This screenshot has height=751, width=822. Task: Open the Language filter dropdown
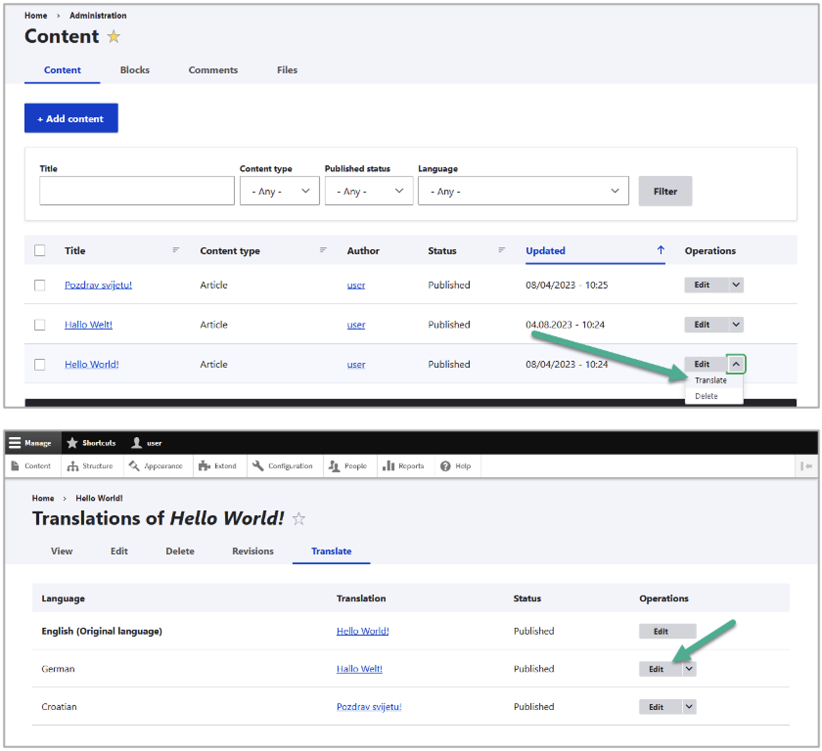pos(523,191)
